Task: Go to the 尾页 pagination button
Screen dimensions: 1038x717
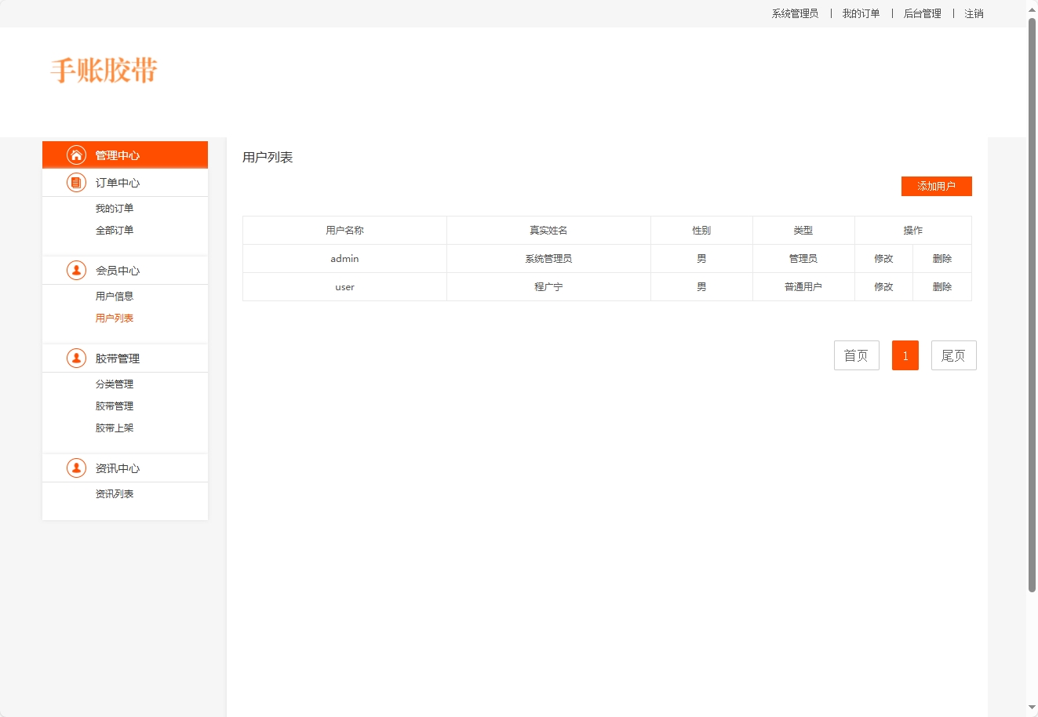Action: click(x=953, y=355)
